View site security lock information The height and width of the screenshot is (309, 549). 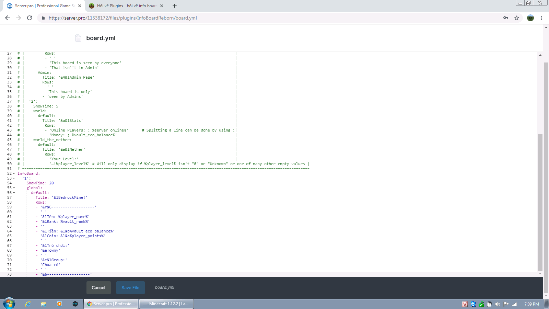43,18
